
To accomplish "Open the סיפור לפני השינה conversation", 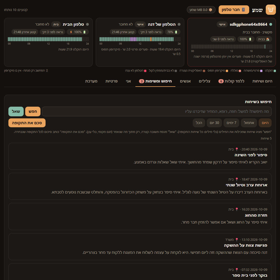I will (140, 156).
